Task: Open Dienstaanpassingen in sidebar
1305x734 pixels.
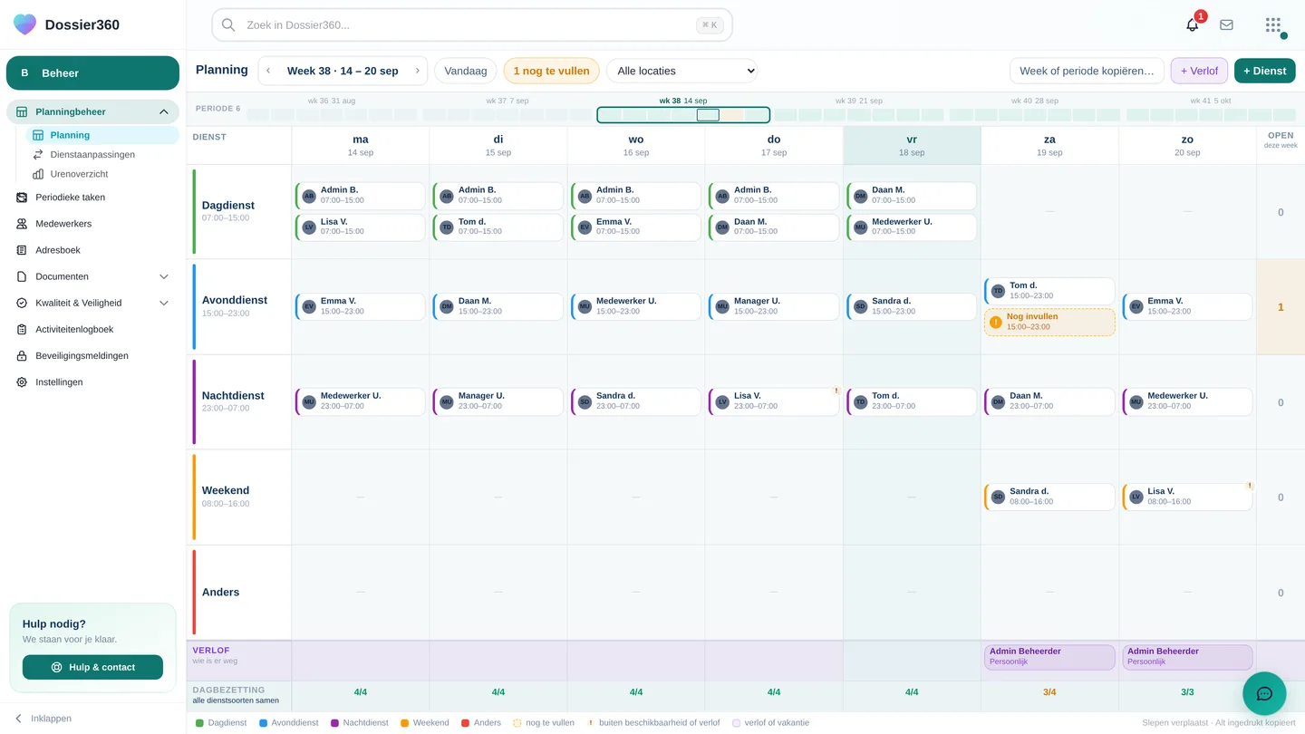Action: pos(92,155)
